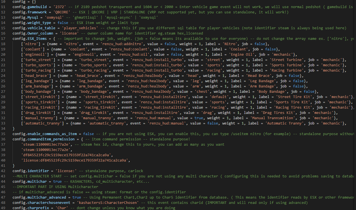The height and width of the screenshot is (210, 356).
Task: Click the config.commanditem_permission identifier
Action: click(43, 139)
